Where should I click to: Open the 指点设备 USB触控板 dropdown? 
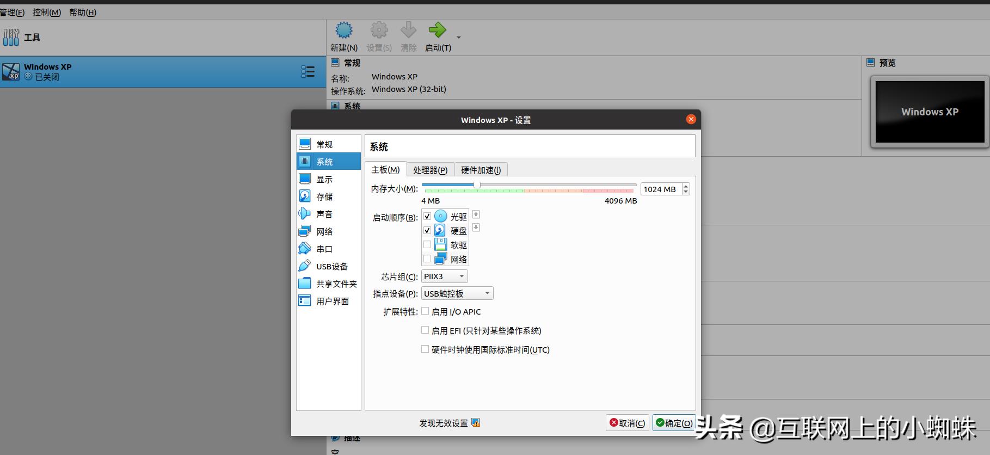tap(457, 293)
